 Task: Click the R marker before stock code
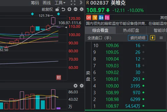click(88, 3)
